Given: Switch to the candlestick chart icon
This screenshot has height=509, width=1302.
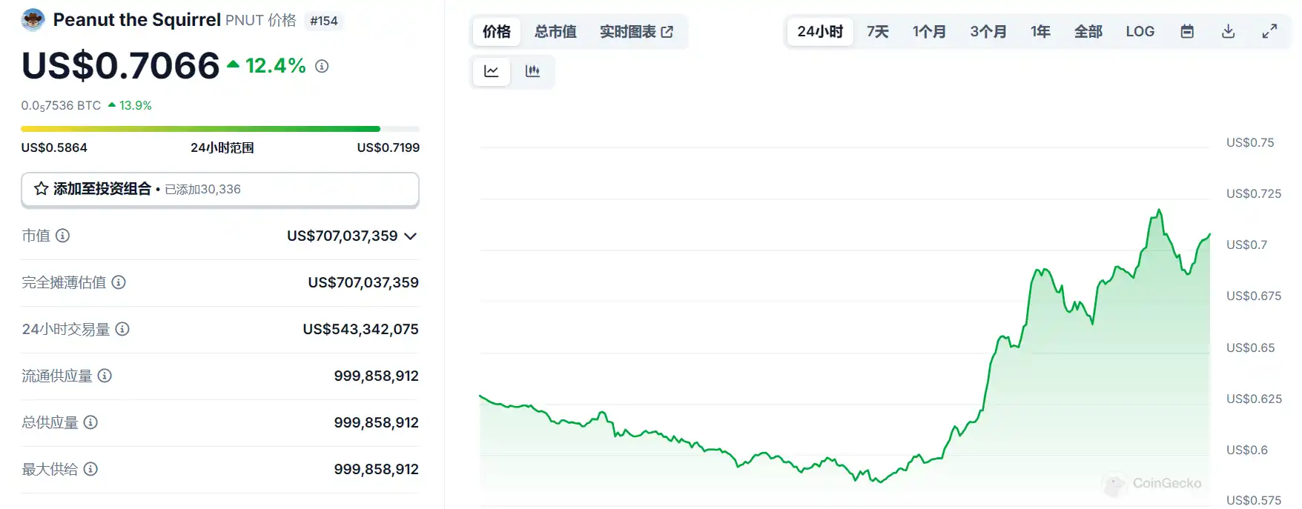Looking at the screenshot, I should [532, 72].
